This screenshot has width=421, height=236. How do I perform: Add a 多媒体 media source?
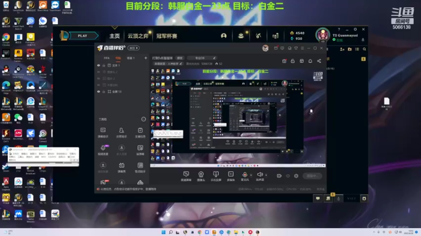click(x=230, y=176)
